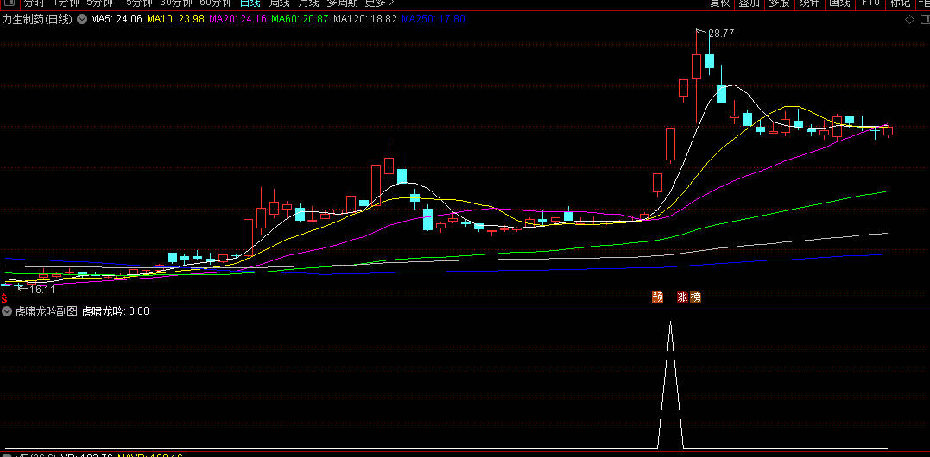Click the diamond icon at chart top-right
The height and width of the screenshot is (457, 930).
pyautogui.click(x=909, y=19)
